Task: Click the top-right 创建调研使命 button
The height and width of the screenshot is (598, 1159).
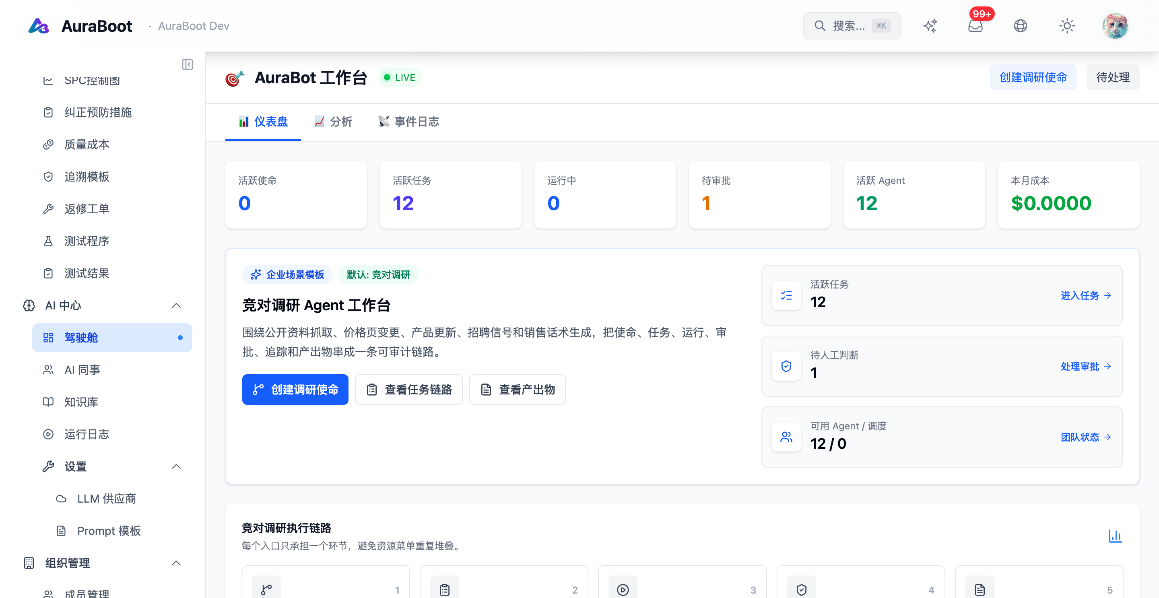Action: click(x=1033, y=77)
